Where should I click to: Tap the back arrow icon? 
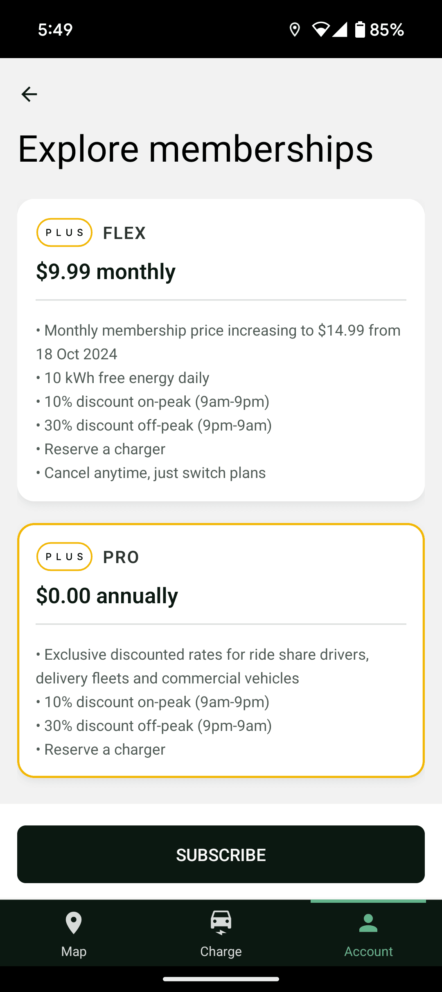[x=29, y=94]
